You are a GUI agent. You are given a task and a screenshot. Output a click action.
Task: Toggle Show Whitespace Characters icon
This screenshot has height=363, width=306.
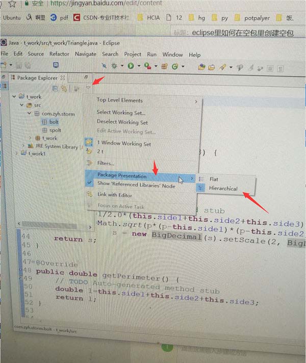pyautogui.click(x=280, y=69)
